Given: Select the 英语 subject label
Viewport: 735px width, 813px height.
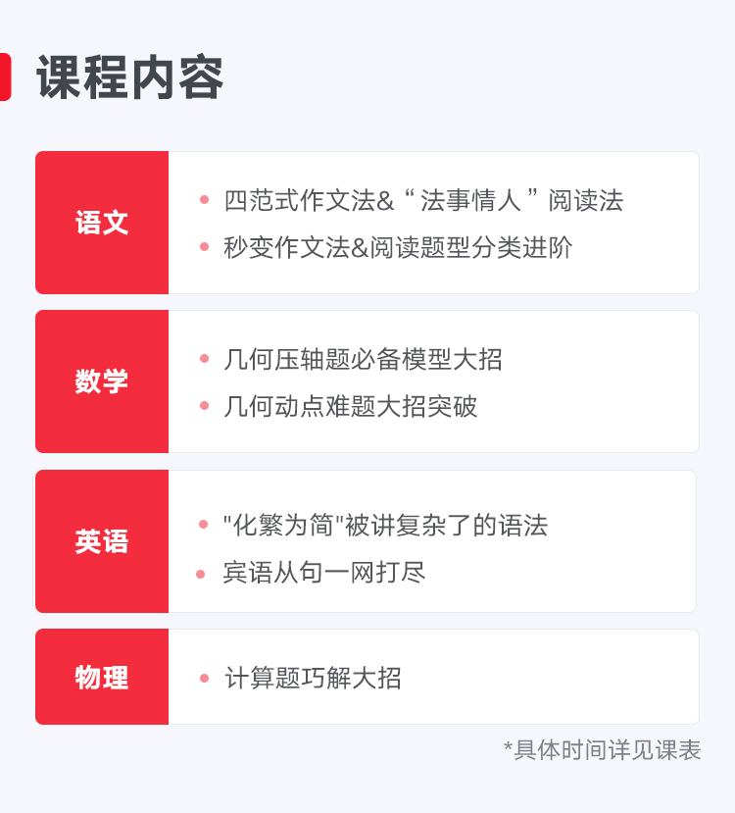Looking at the screenshot, I should tap(102, 541).
